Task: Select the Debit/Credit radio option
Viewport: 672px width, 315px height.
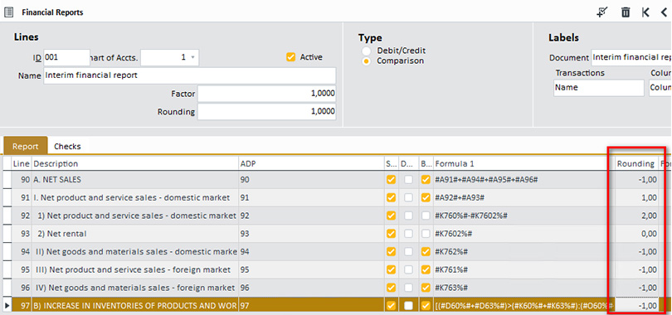Action: 367,51
